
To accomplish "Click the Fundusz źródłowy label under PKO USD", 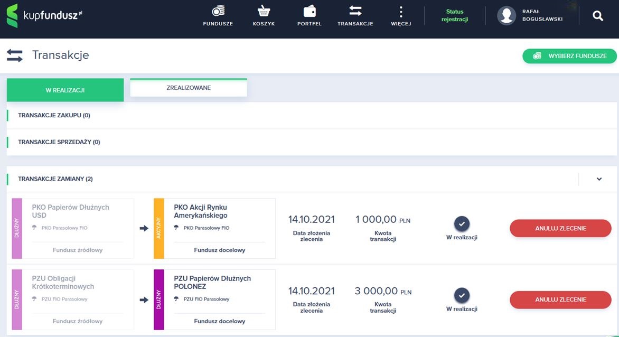I will (x=77, y=250).
